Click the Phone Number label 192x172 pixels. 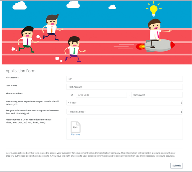click(14, 93)
